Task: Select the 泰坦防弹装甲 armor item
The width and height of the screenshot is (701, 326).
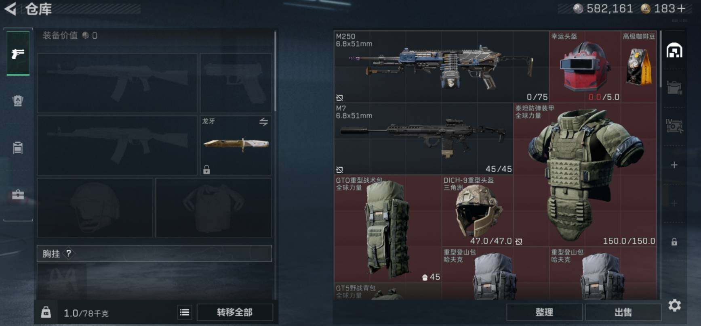Action: pos(585,175)
